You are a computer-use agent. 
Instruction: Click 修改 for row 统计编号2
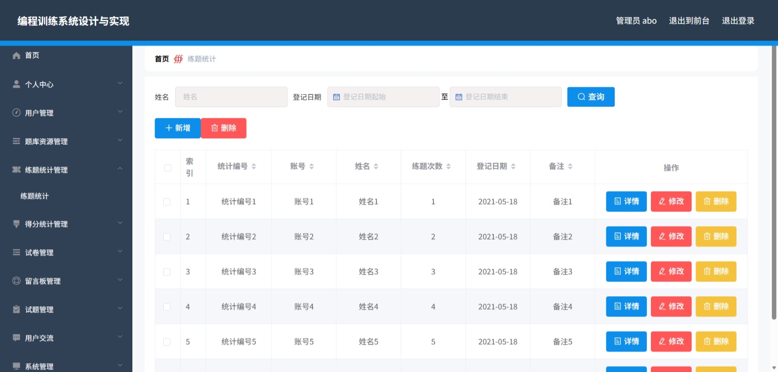[x=671, y=237]
